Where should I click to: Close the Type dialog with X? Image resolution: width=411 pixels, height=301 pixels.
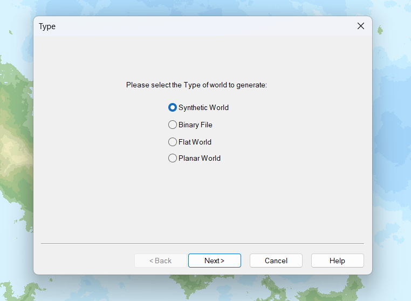(360, 26)
